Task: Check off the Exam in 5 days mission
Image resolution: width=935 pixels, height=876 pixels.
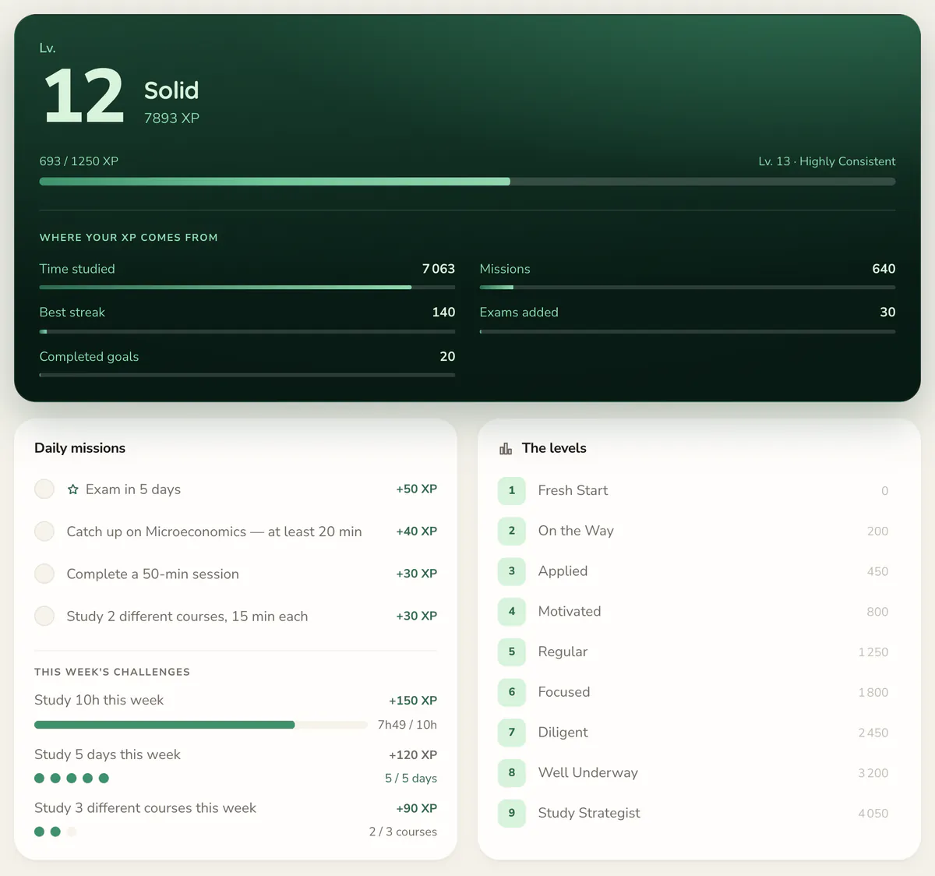Action: tap(44, 489)
